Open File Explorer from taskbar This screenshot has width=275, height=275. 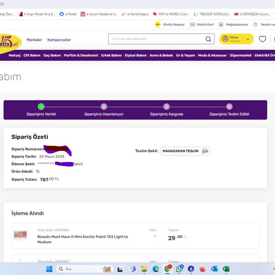[144, 269]
